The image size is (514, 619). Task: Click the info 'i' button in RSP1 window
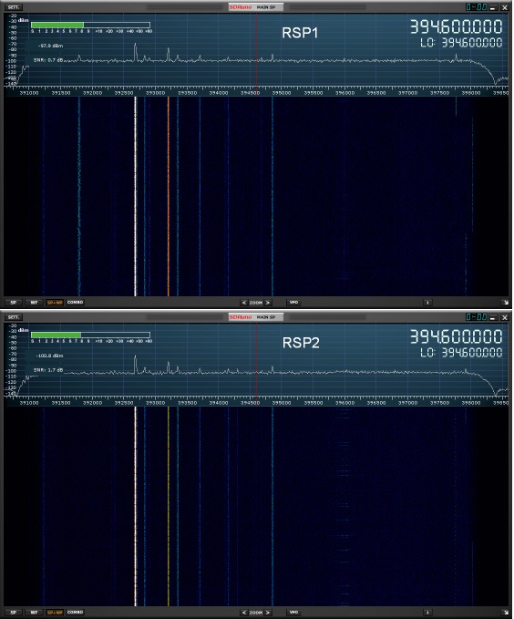[427, 303]
